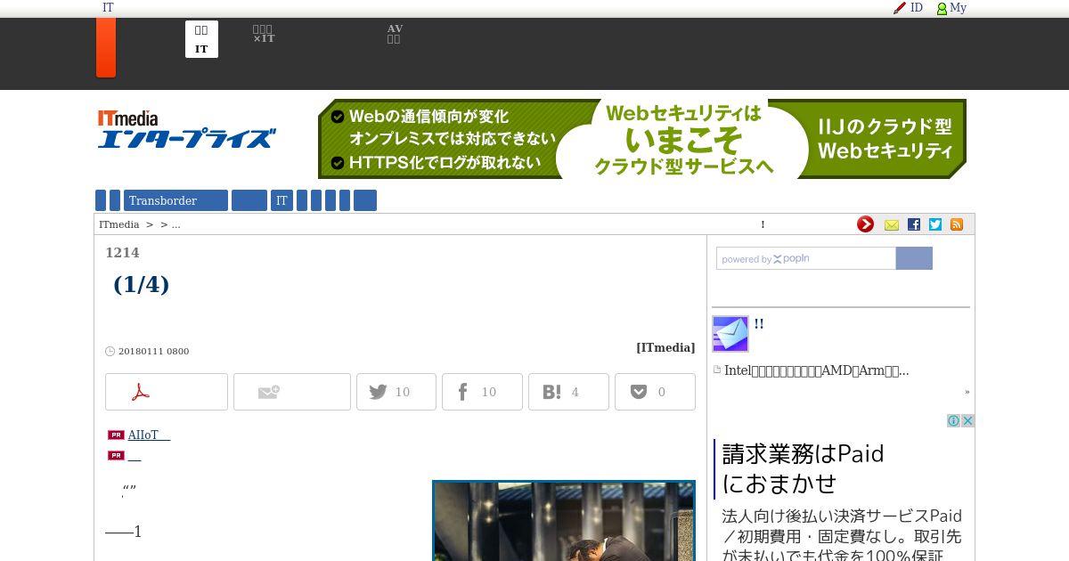1069x561 pixels.
Task: Click the first PR badge icon
Action: (x=116, y=435)
